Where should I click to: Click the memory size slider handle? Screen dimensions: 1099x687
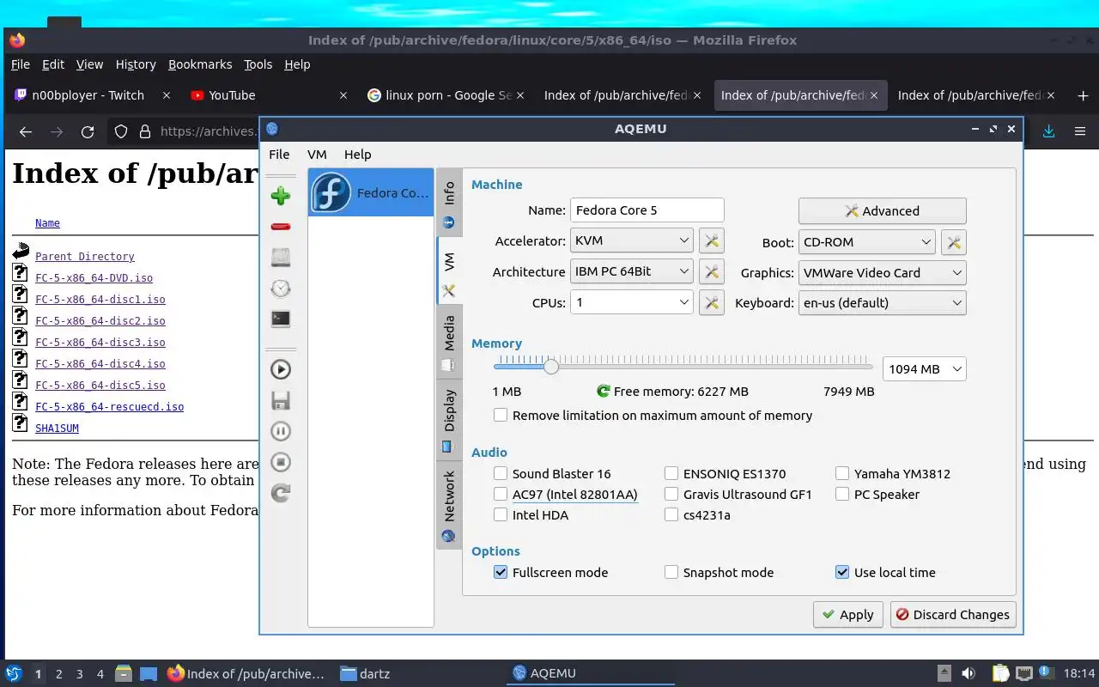pos(551,367)
